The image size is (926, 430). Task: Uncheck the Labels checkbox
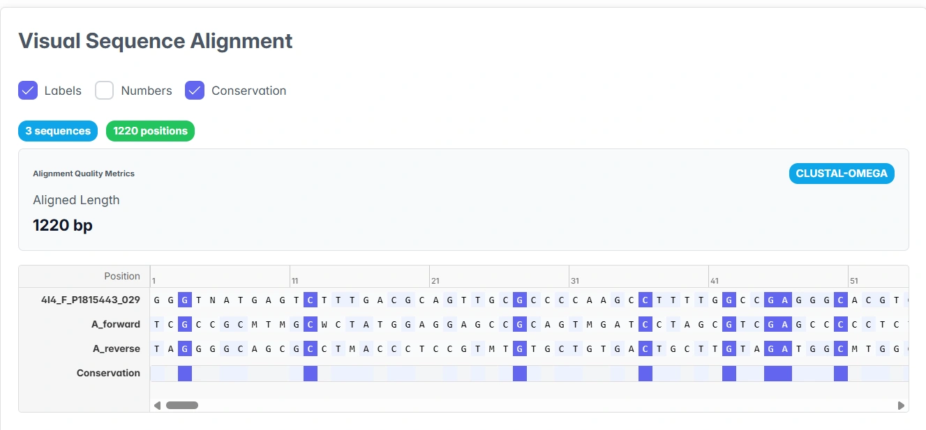(x=28, y=91)
